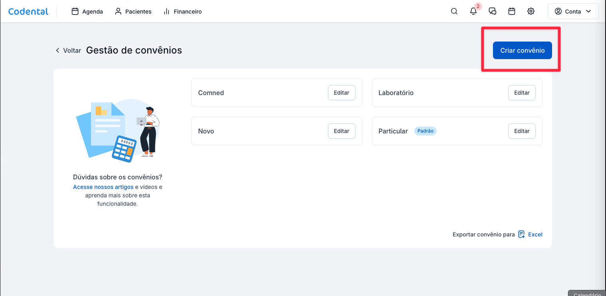The height and width of the screenshot is (296, 606).
Task: Open the chat messages icon
Action: 493,12
